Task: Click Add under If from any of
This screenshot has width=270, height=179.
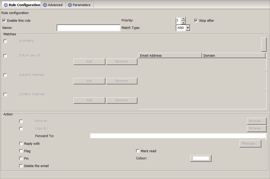Action: (89, 62)
